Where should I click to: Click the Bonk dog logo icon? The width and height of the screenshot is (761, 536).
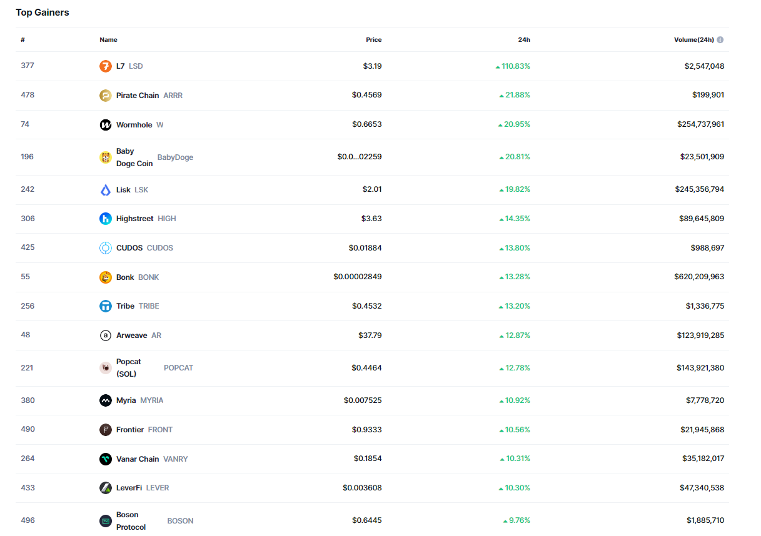tap(106, 277)
